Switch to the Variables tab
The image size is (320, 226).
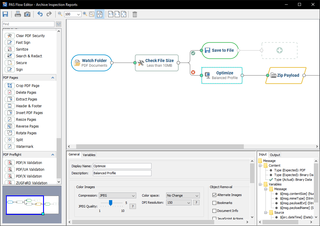pos(89,154)
